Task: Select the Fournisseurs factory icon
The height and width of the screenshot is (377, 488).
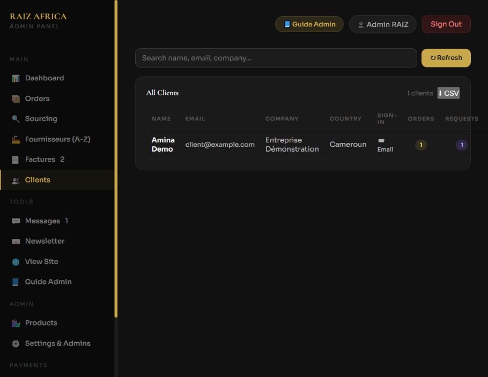Action: [16, 140]
